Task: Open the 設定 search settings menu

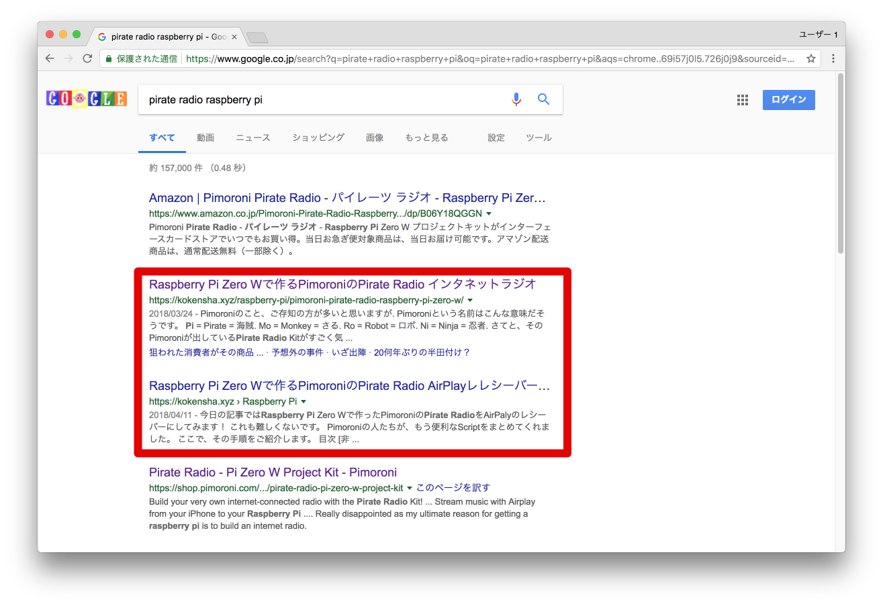Action: click(x=496, y=138)
